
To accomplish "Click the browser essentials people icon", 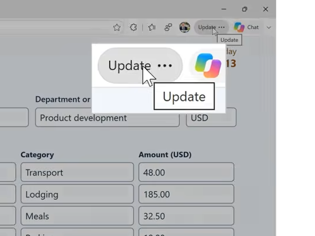I will 168,27.
